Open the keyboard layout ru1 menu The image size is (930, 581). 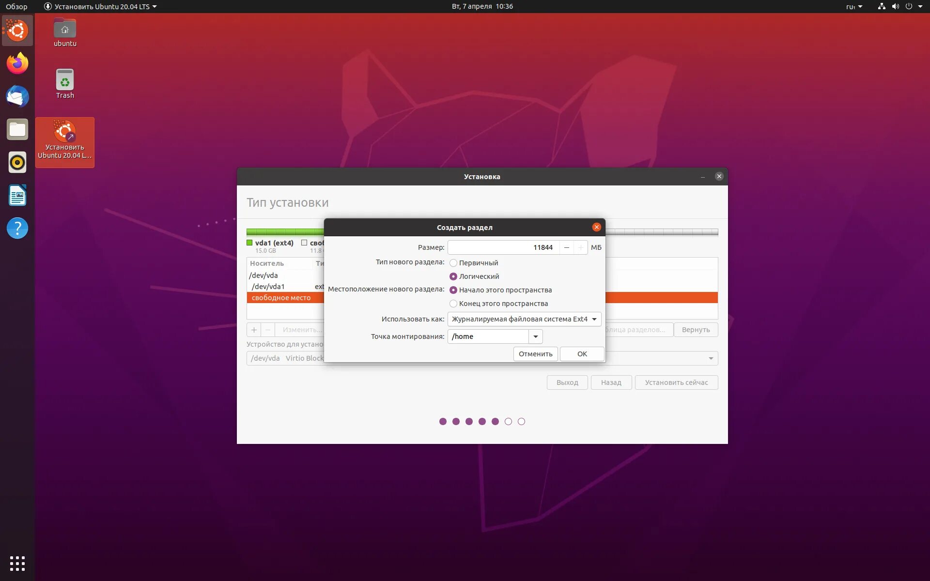[x=854, y=6]
